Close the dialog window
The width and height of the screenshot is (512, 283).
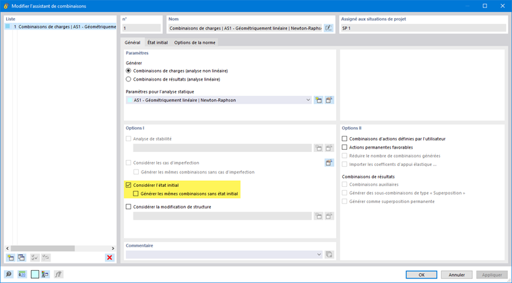tap(503, 6)
